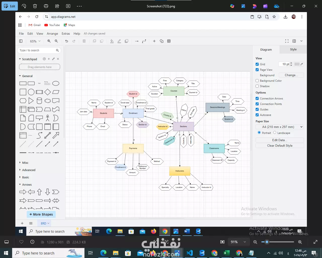Select the ellipse shape in General palette
Viewport: 322px width, 258px height.
click(x=56, y=83)
